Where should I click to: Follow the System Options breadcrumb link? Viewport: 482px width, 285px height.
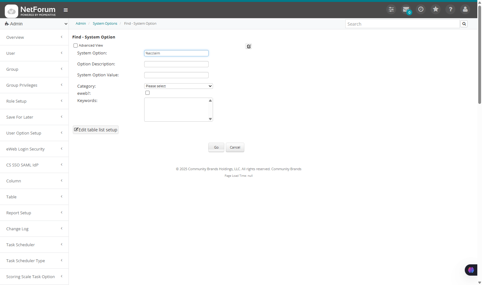pos(105,23)
